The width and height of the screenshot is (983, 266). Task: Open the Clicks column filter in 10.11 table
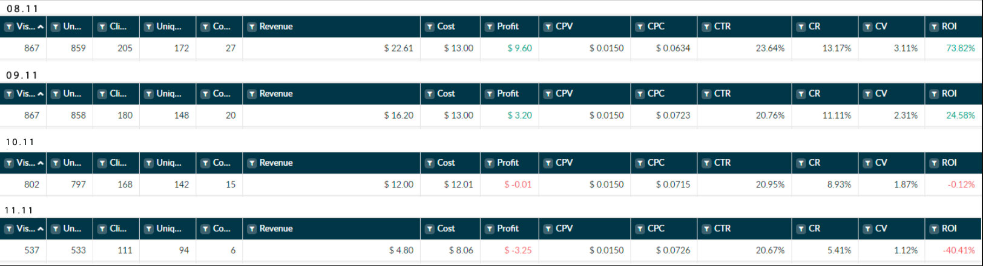point(102,163)
